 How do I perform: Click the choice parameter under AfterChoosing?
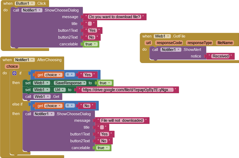pos(12,66)
